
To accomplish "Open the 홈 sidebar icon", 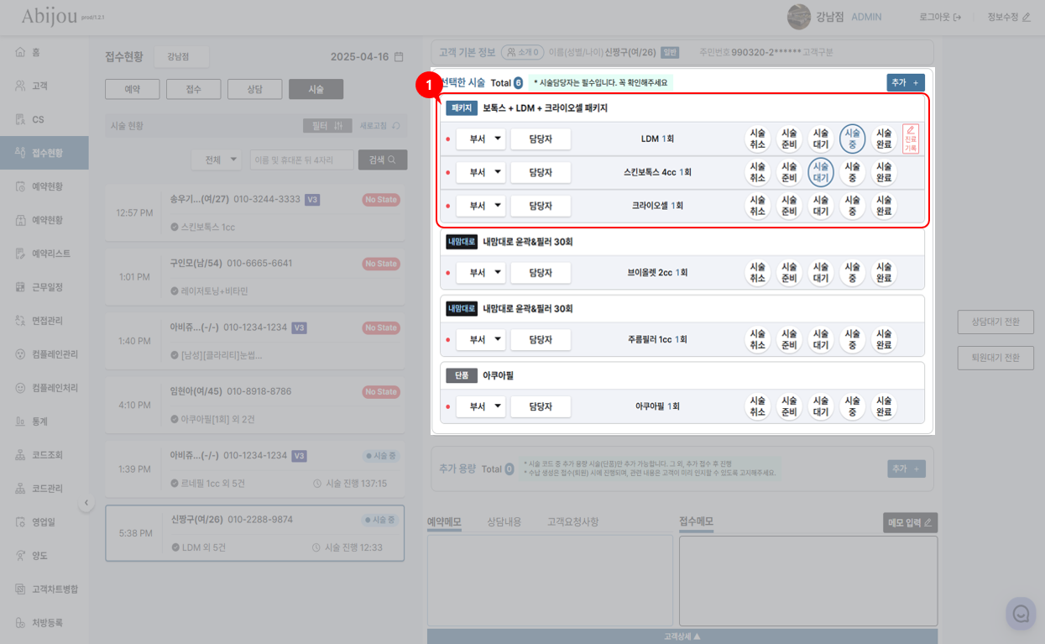I will 20,52.
